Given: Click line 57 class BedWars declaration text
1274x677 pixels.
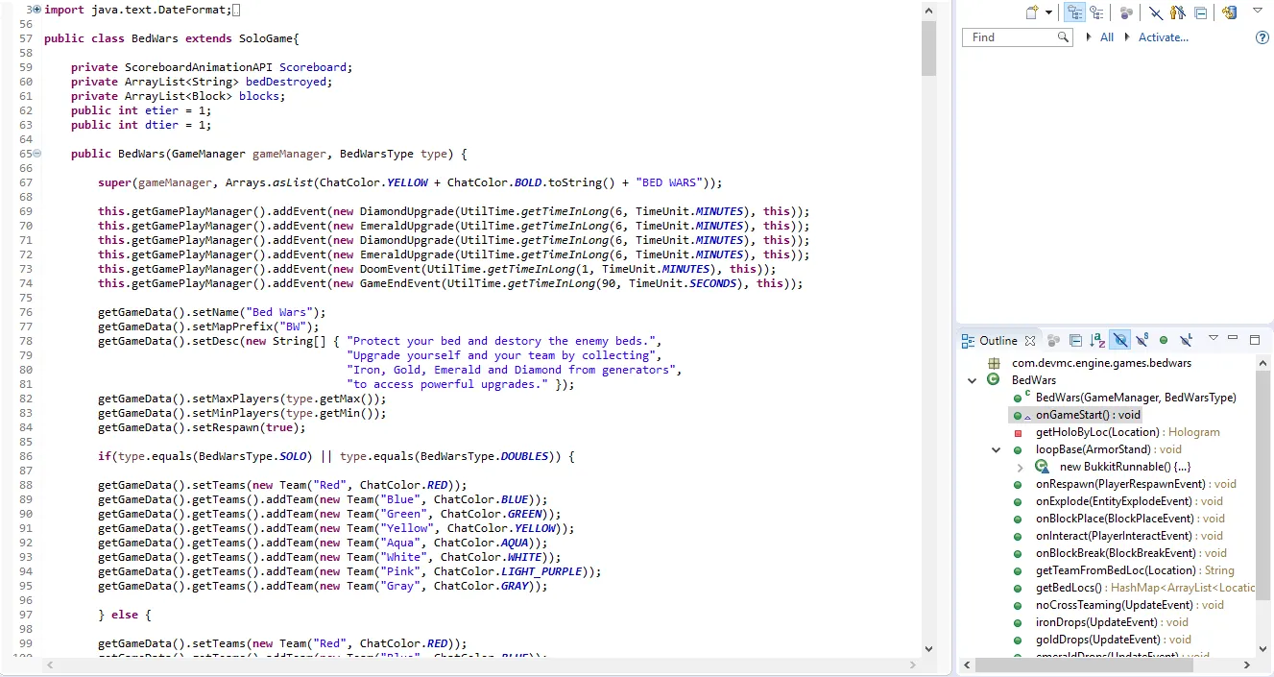Looking at the screenshot, I should [x=172, y=38].
